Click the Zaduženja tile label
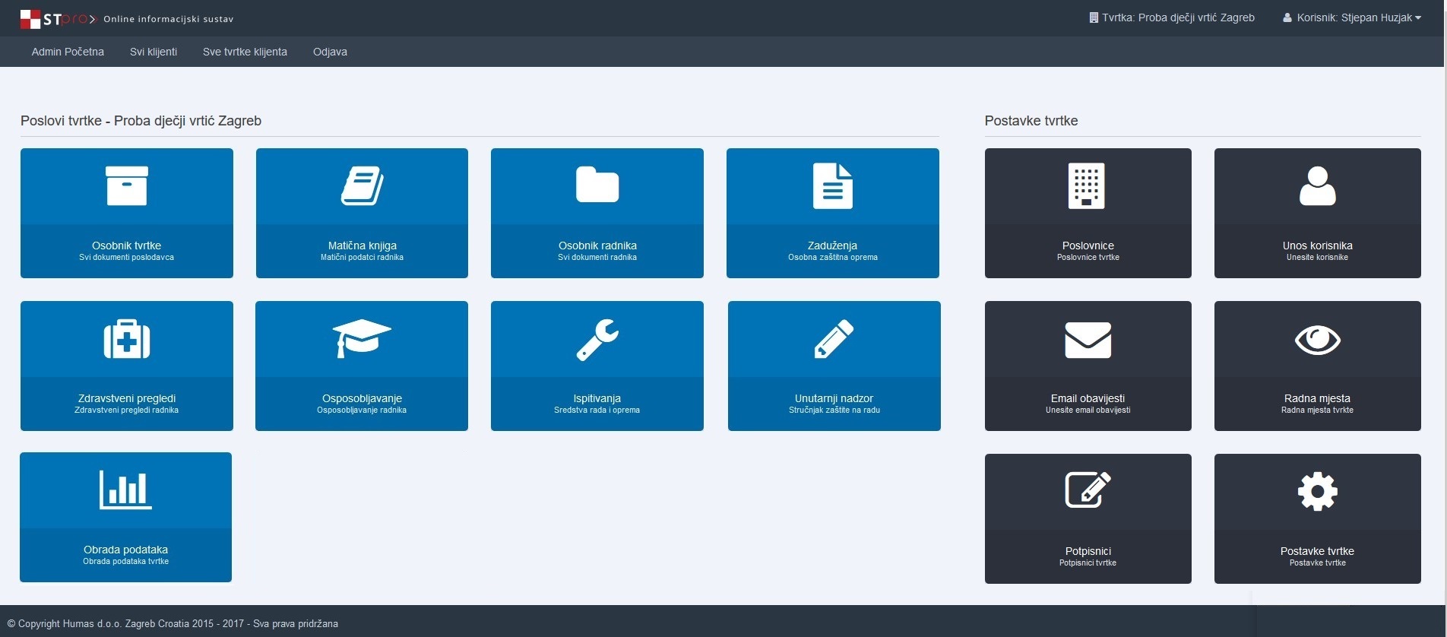 (833, 246)
